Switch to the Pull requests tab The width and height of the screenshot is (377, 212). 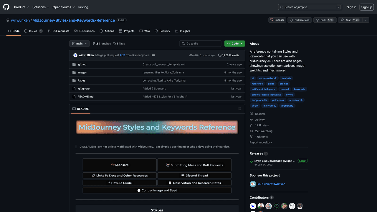(58, 31)
